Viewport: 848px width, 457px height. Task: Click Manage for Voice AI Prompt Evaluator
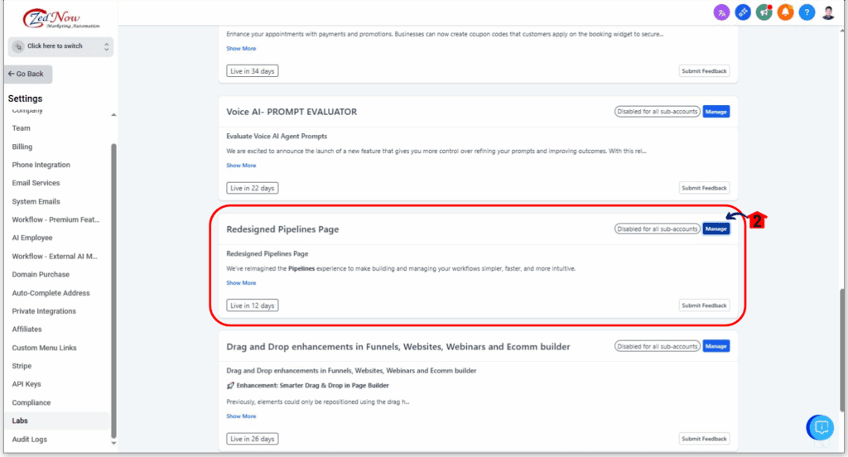pyautogui.click(x=716, y=112)
